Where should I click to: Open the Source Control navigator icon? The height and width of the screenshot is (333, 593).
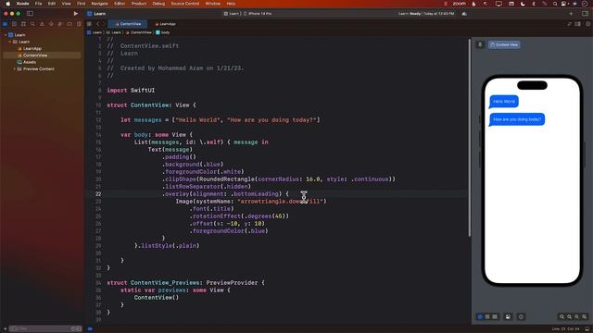pos(14,24)
